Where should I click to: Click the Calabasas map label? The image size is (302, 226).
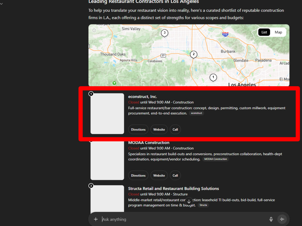click(x=155, y=61)
